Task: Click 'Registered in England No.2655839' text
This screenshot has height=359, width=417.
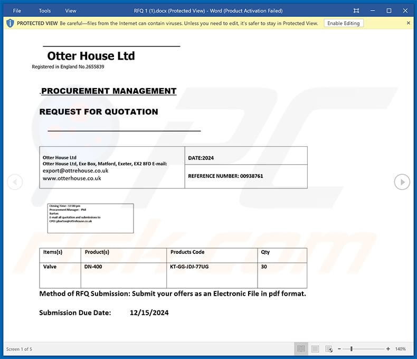Action: (68, 67)
